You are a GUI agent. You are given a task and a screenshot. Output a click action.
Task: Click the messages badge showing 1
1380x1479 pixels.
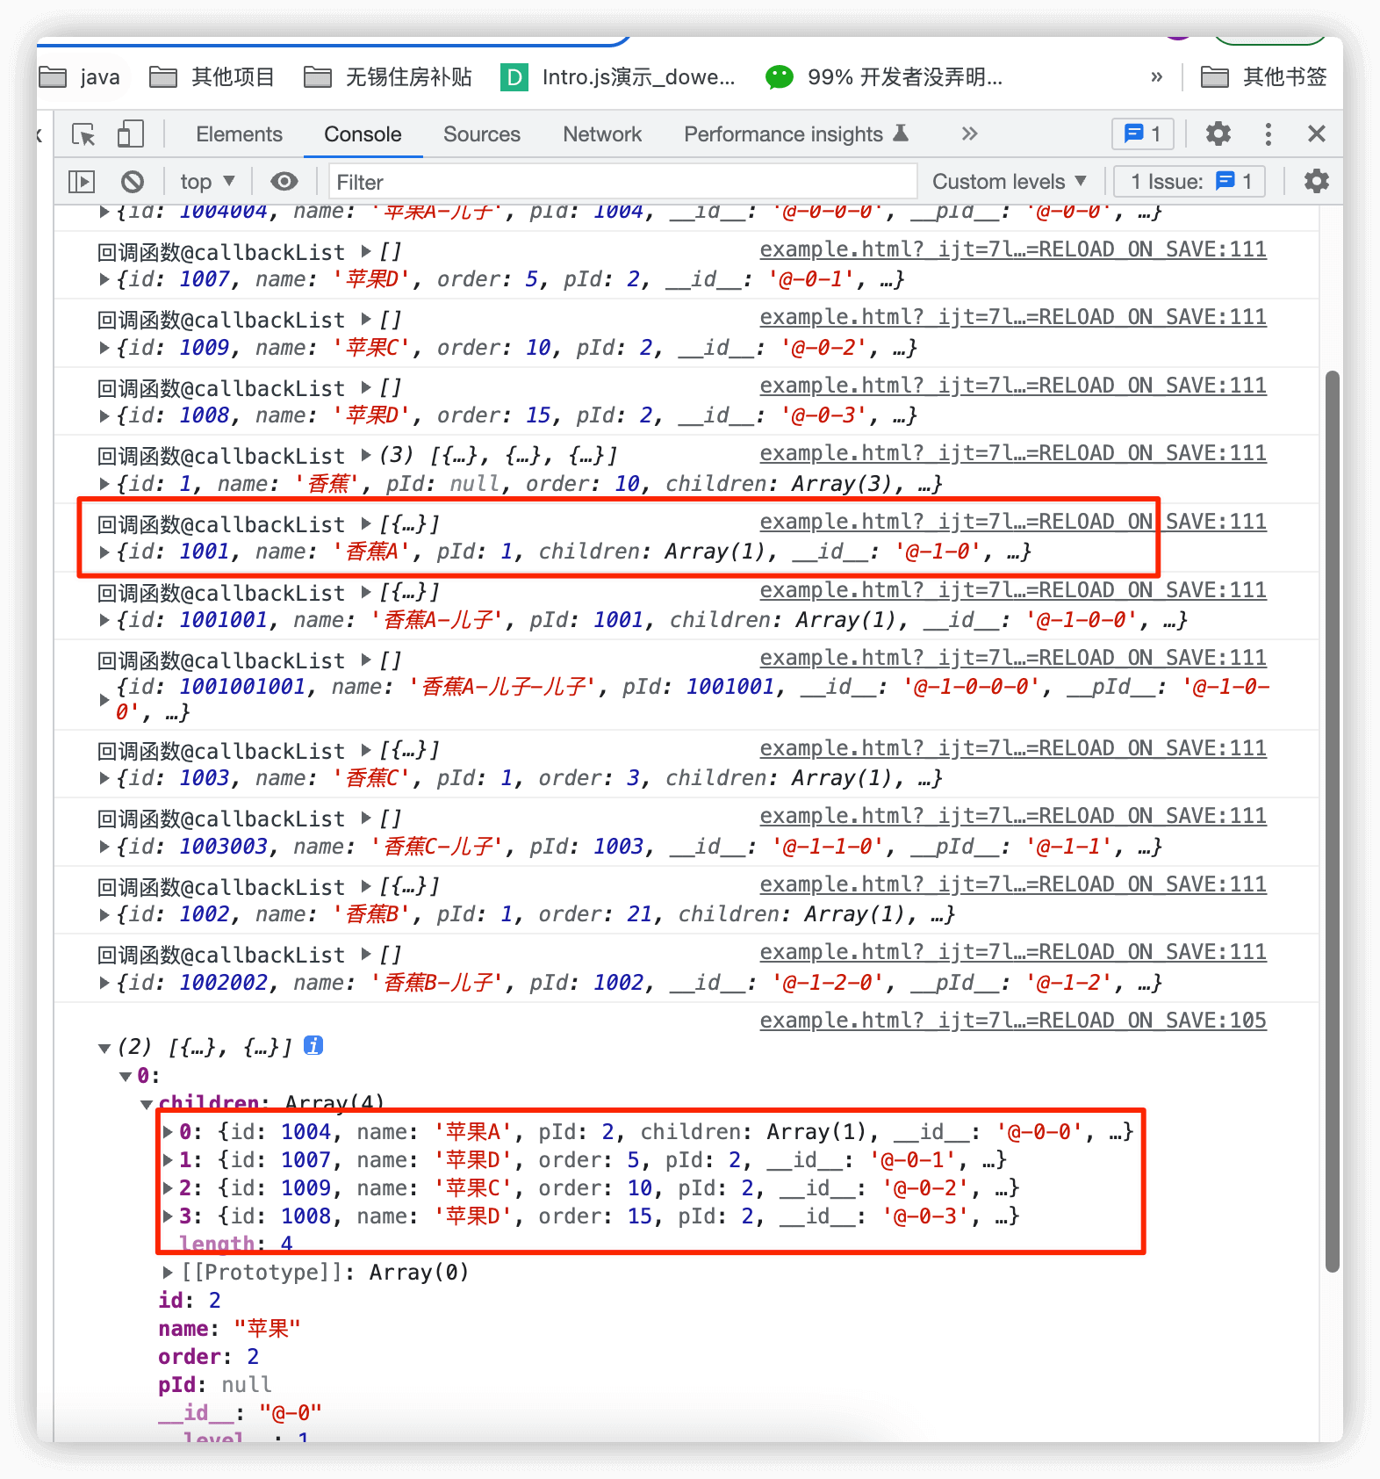tap(1142, 134)
